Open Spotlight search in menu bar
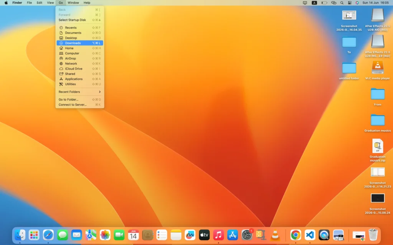The height and width of the screenshot is (245, 393). (x=342, y=3)
